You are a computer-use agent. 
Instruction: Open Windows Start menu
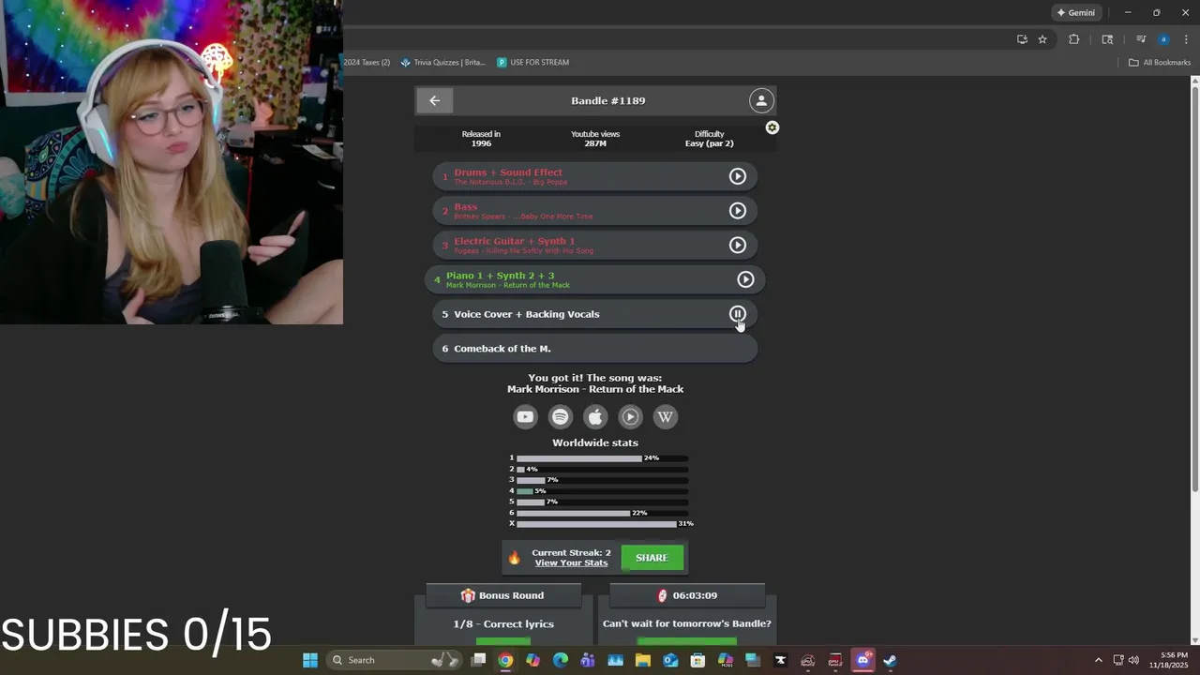pos(309,660)
